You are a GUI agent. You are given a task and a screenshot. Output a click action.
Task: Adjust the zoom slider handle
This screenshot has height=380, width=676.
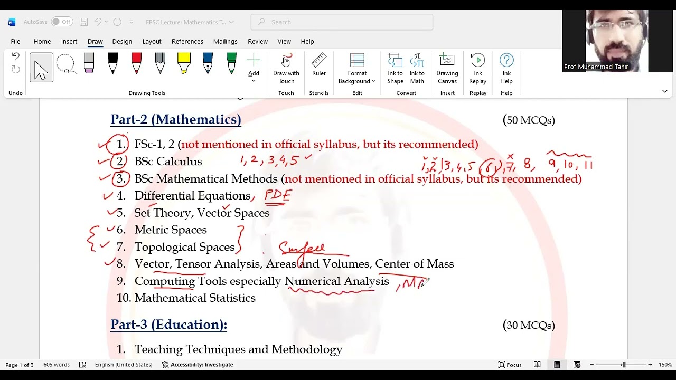(624, 365)
